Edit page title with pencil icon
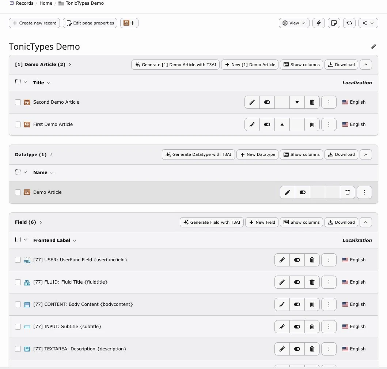The width and height of the screenshot is (387, 369). tap(373, 47)
